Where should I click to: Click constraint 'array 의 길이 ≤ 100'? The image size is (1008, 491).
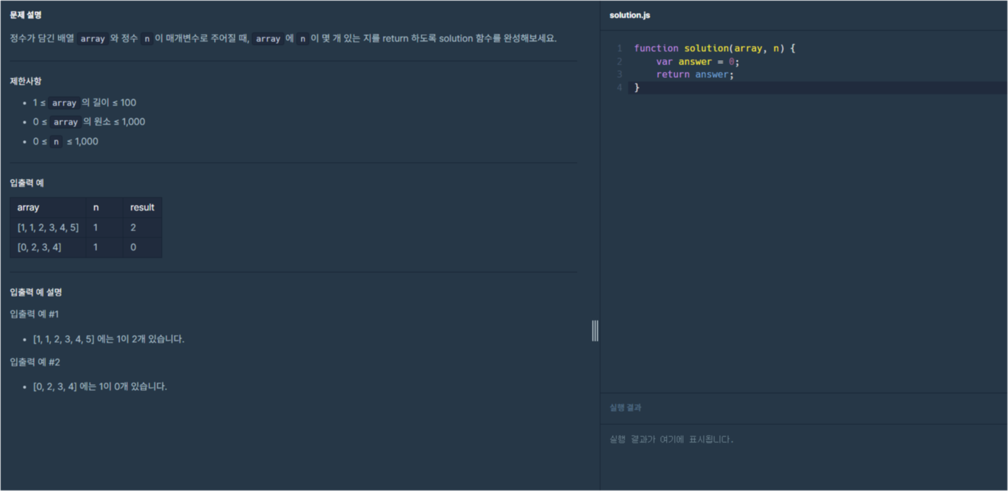pos(85,103)
